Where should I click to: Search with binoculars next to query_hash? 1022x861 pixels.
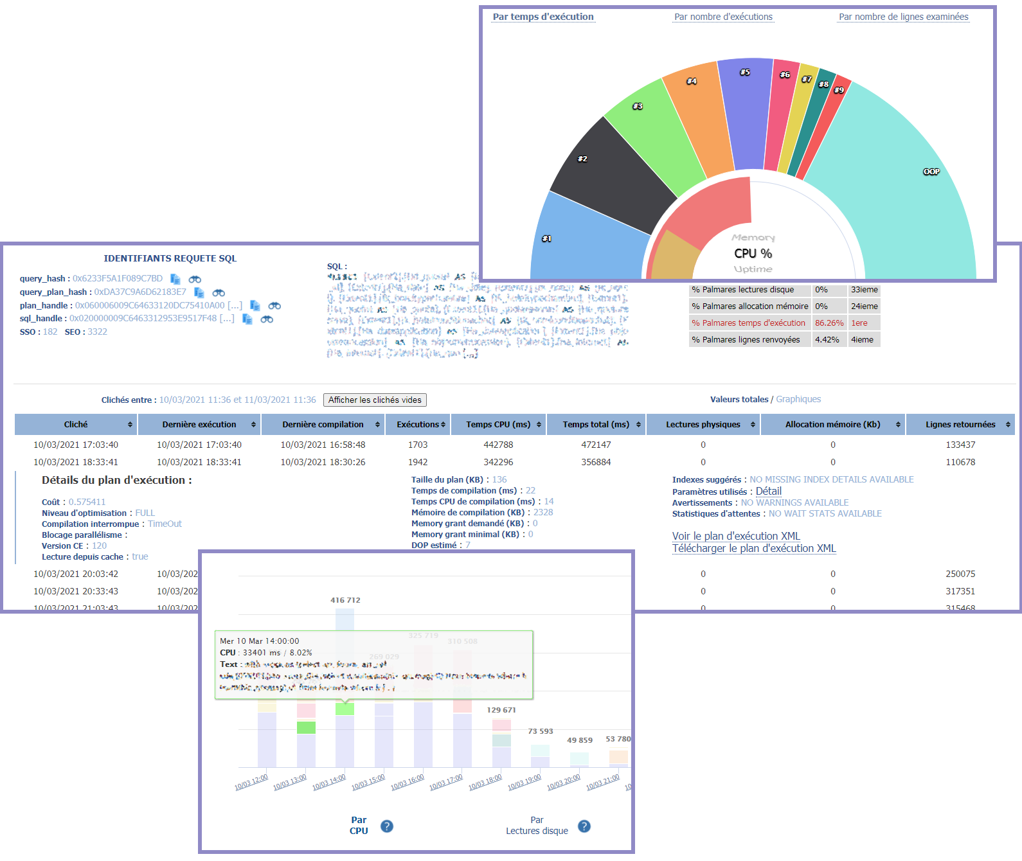[x=195, y=279]
